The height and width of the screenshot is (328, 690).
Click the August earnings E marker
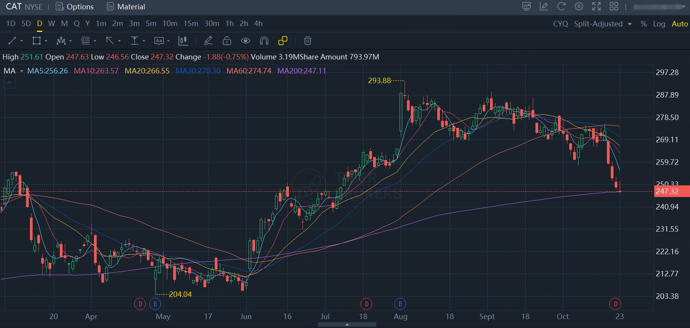pyautogui.click(x=400, y=304)
